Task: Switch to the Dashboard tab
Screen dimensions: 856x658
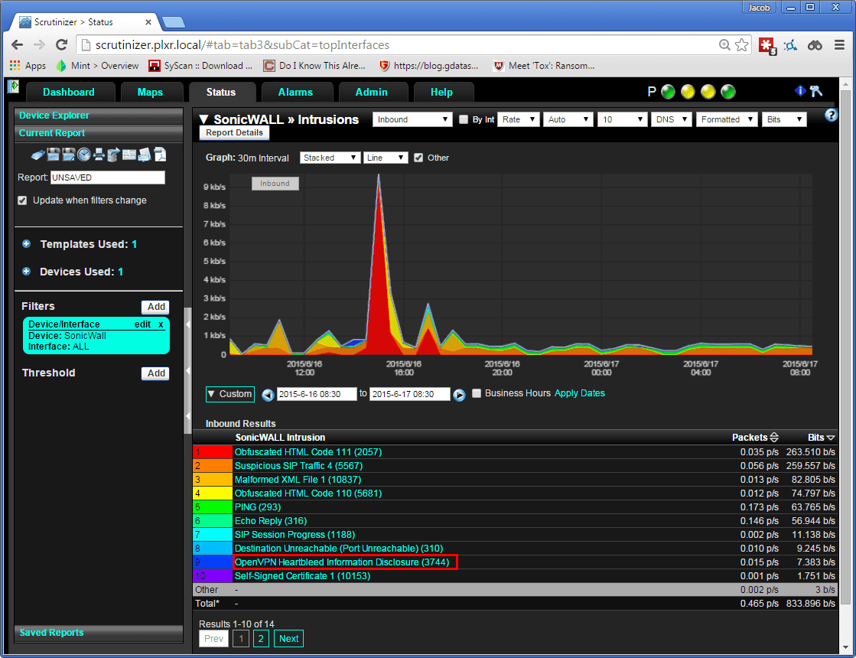Action: (69, 93)
